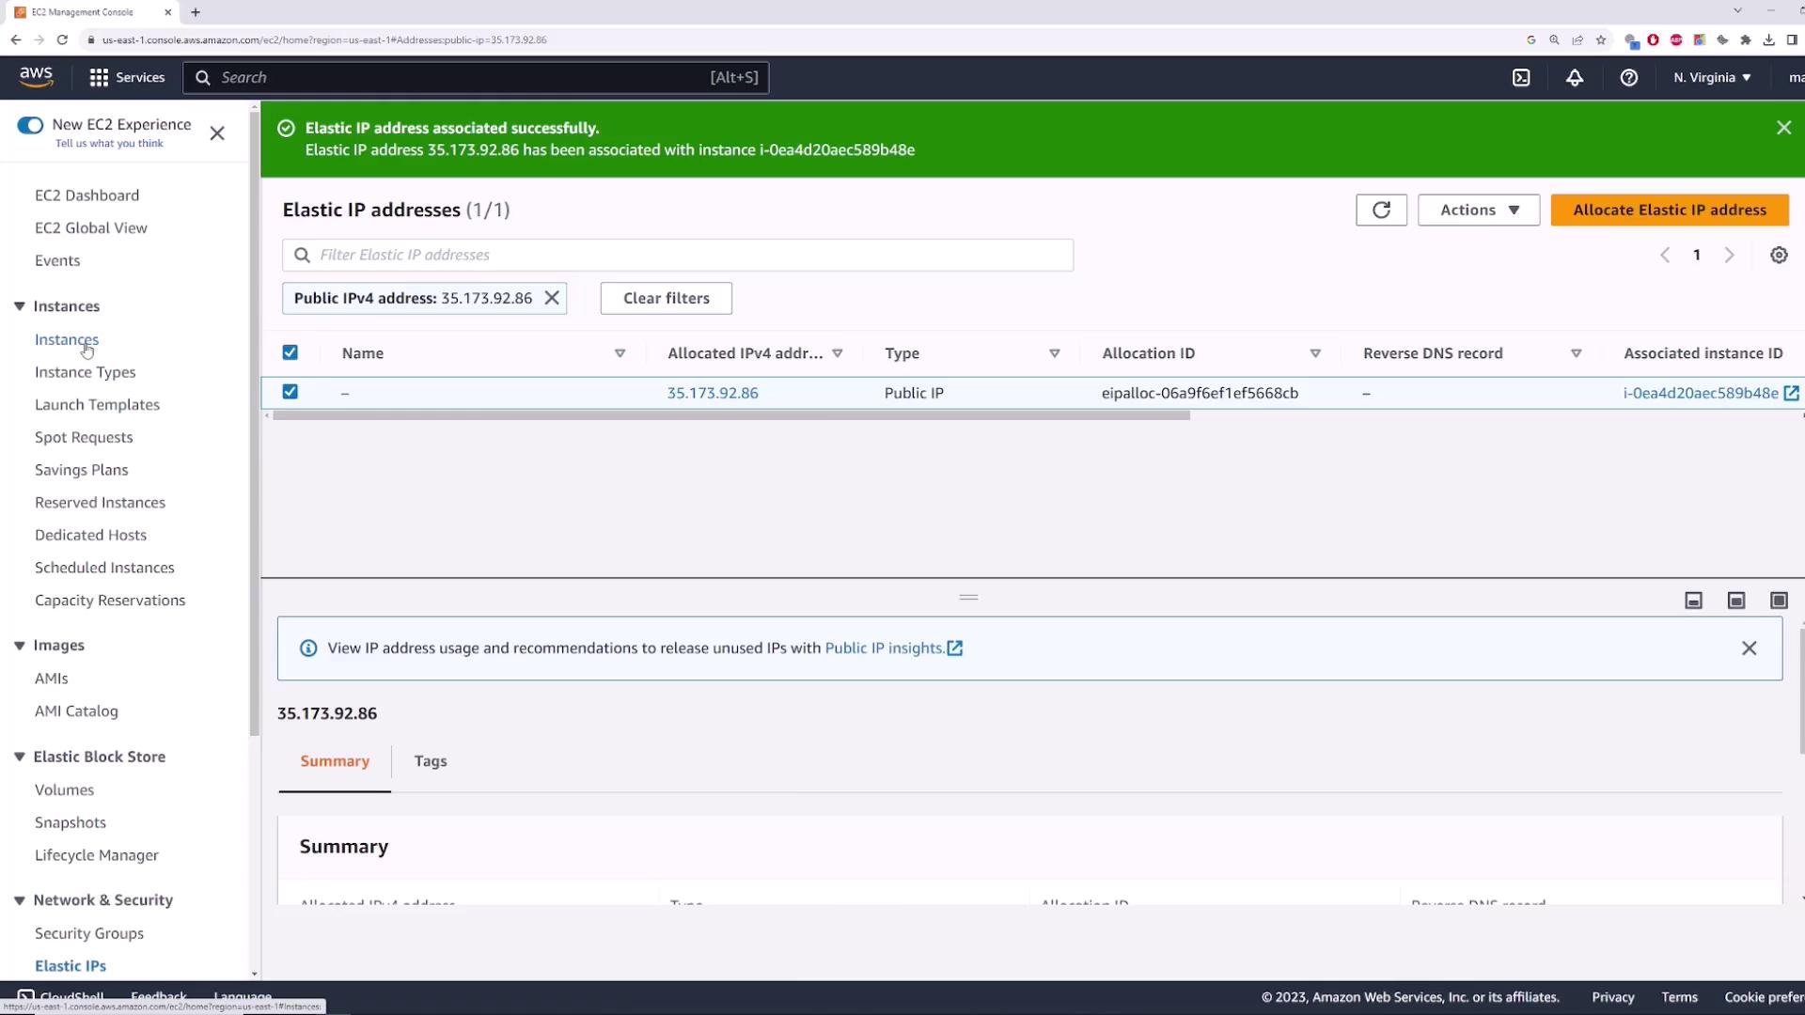Viewport: 1805px width, 1015px height.
Task: Open Instances in the sidebar
Action: (67, 339)
